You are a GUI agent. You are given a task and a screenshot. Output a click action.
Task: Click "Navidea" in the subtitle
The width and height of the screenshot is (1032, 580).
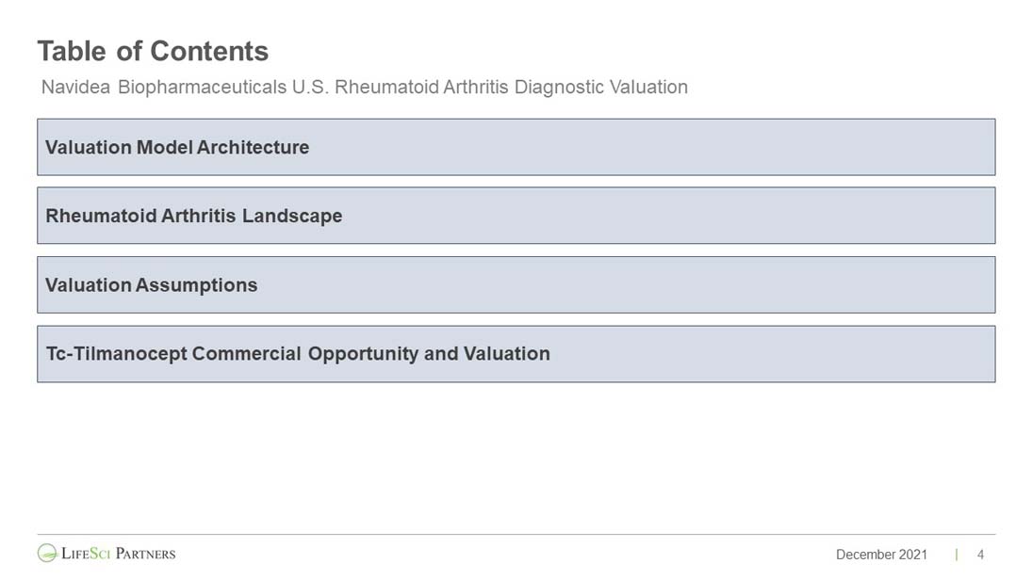[x=76, y=88]
